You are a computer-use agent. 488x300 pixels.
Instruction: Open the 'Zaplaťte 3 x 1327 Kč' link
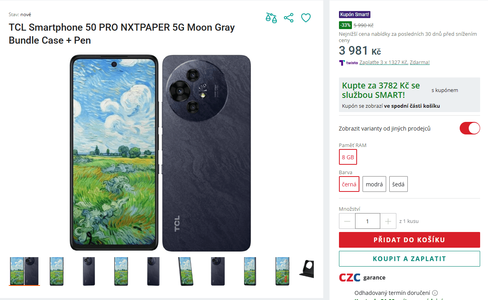(384, 62)
